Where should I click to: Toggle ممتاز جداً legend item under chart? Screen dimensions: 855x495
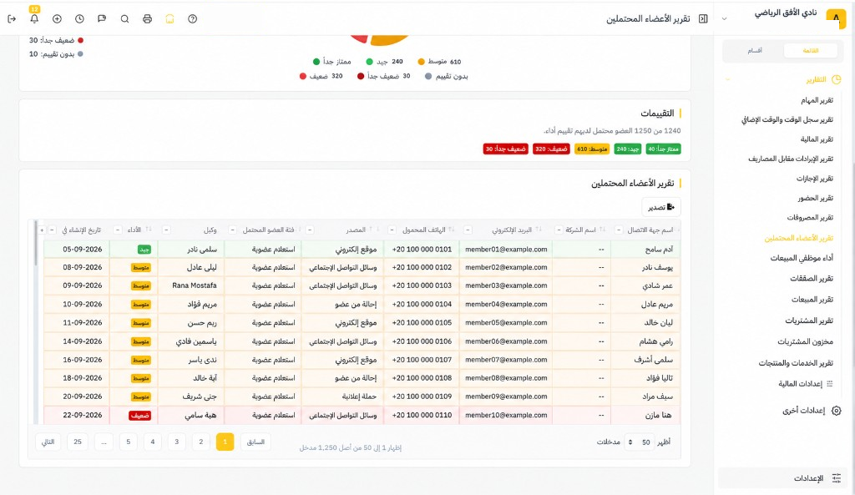tap(331, 62)
